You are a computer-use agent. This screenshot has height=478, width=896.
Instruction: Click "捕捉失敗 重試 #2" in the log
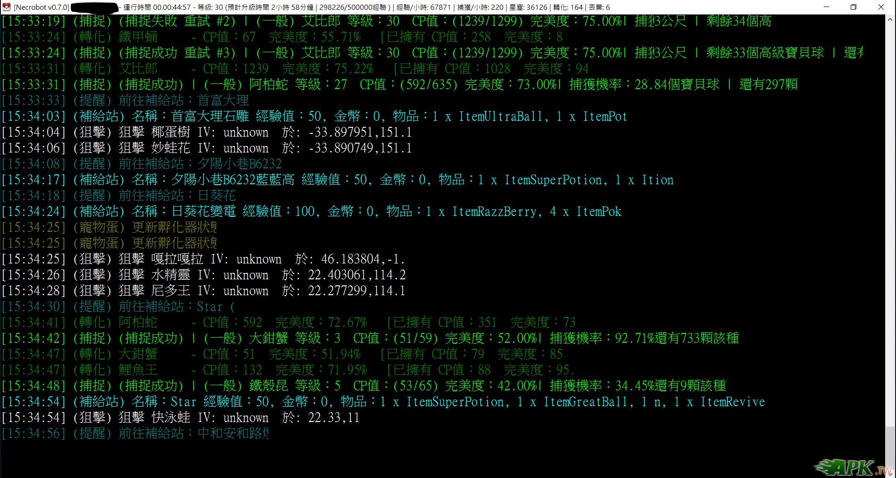click(176, 21)
